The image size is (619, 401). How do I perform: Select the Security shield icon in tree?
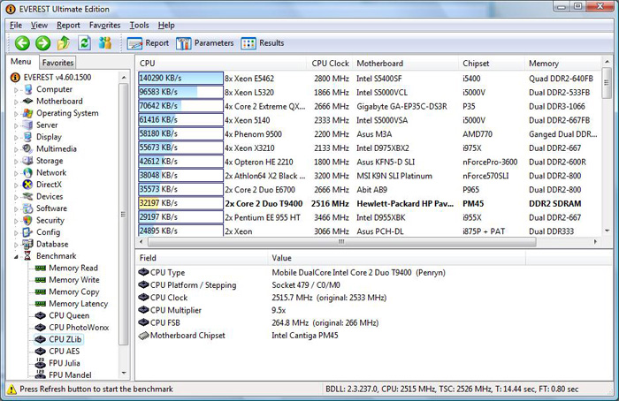[x=27, y=221]
